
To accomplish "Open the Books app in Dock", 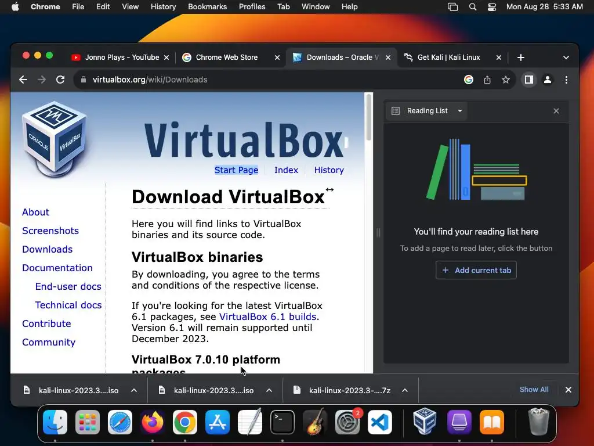I will point(492,422).
